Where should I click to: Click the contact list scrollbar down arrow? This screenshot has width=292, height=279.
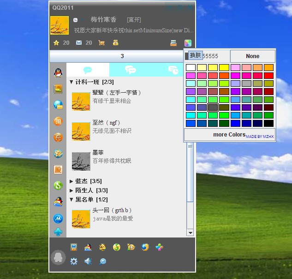190,233
